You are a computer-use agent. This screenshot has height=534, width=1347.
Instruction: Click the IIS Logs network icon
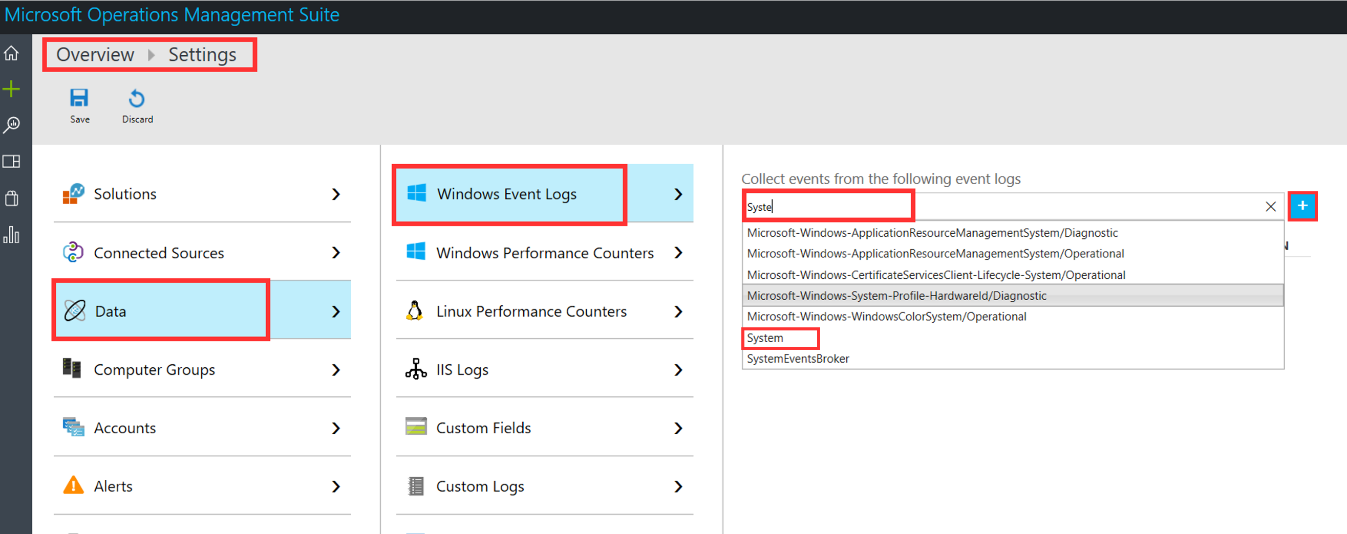tap(416, 368)
